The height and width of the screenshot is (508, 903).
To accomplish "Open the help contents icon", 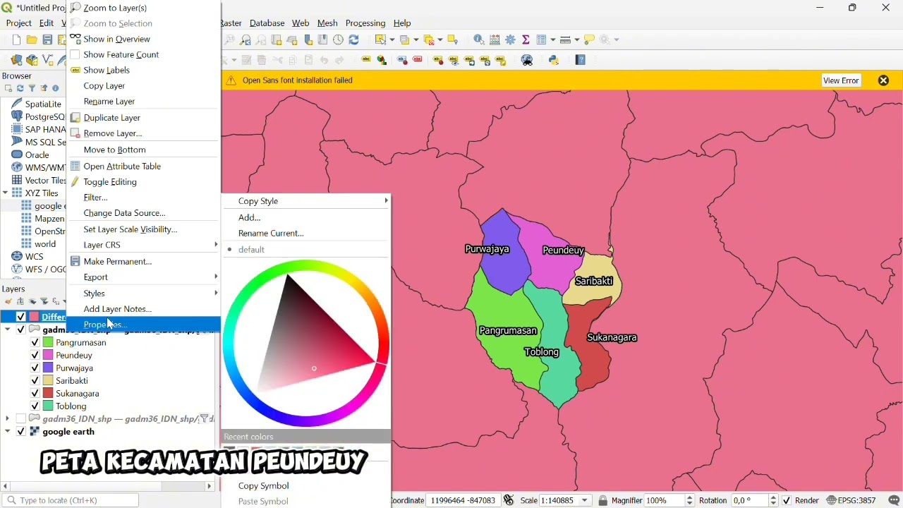I will pyautogui.click(x=581, y=61).
